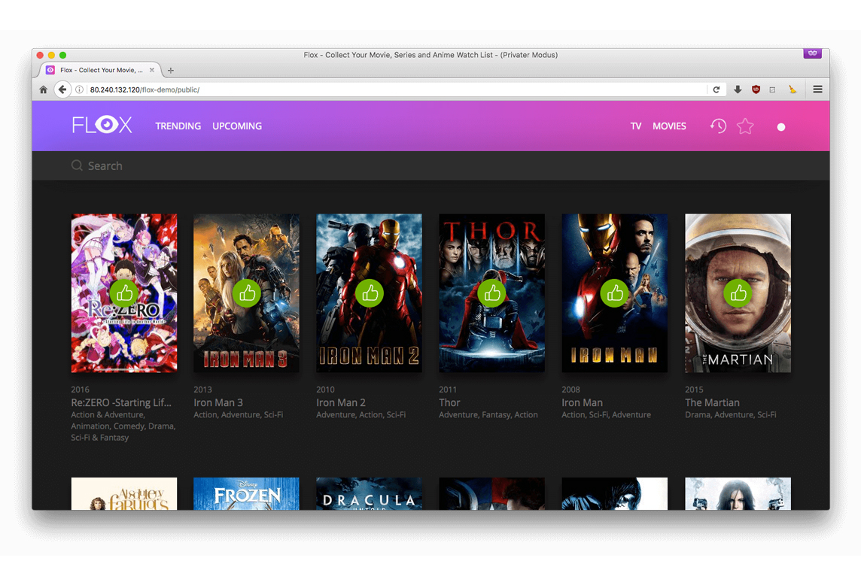Image resolution: width=861 pixels, height=570 pixels.
Task: Click thumbs-up rating on The Martian poster
Action: [738, 293]
